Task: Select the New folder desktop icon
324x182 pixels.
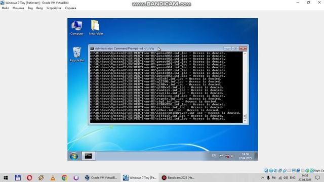Action: point(96,28)
